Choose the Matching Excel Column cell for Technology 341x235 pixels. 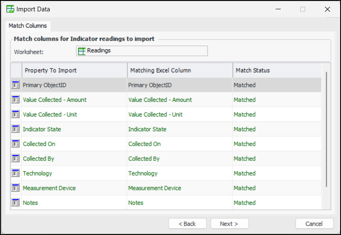pos(180,173)
